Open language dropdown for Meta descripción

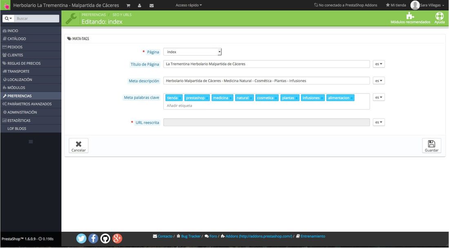[378, 80]
